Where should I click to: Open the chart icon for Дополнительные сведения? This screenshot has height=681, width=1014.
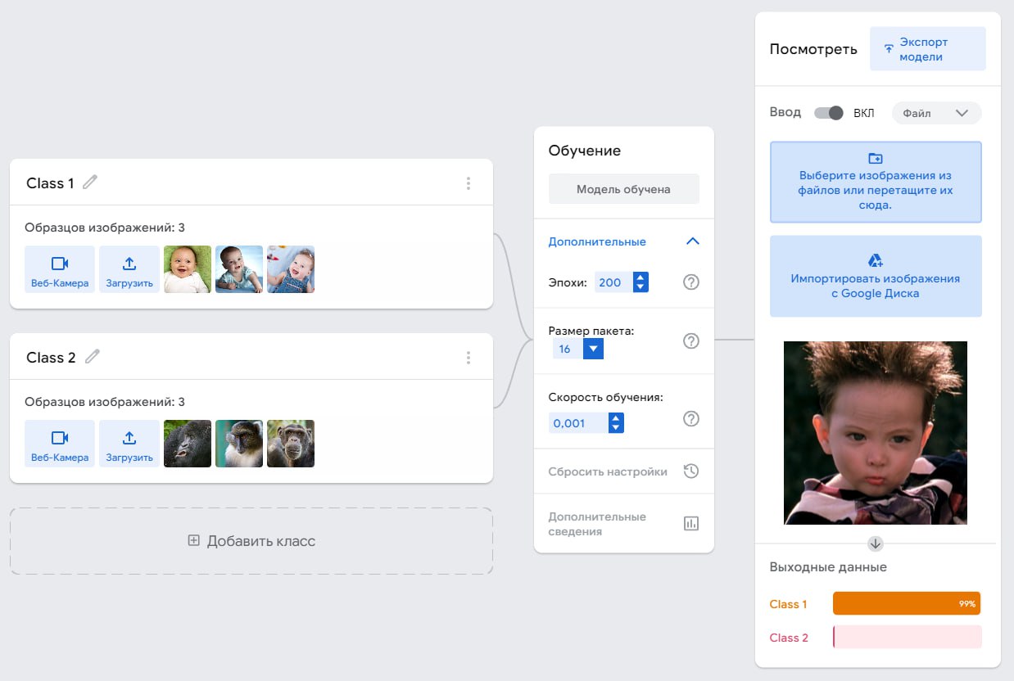[x=690, y=524]
